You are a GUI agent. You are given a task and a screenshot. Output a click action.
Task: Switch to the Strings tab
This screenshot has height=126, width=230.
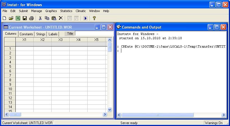[x=41, y=34]
